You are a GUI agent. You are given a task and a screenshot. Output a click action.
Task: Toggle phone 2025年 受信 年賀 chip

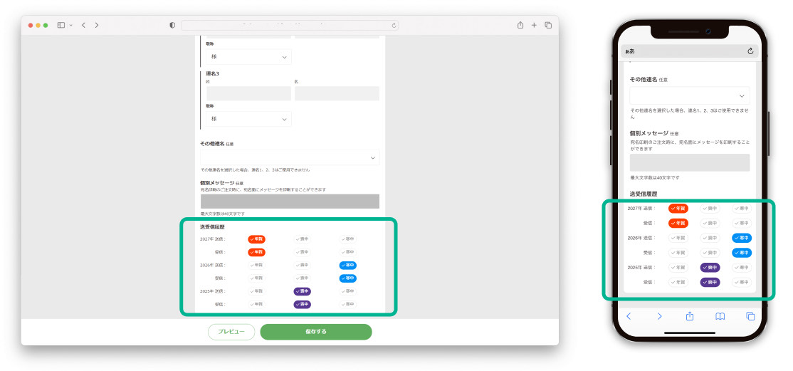click(678, 283)
